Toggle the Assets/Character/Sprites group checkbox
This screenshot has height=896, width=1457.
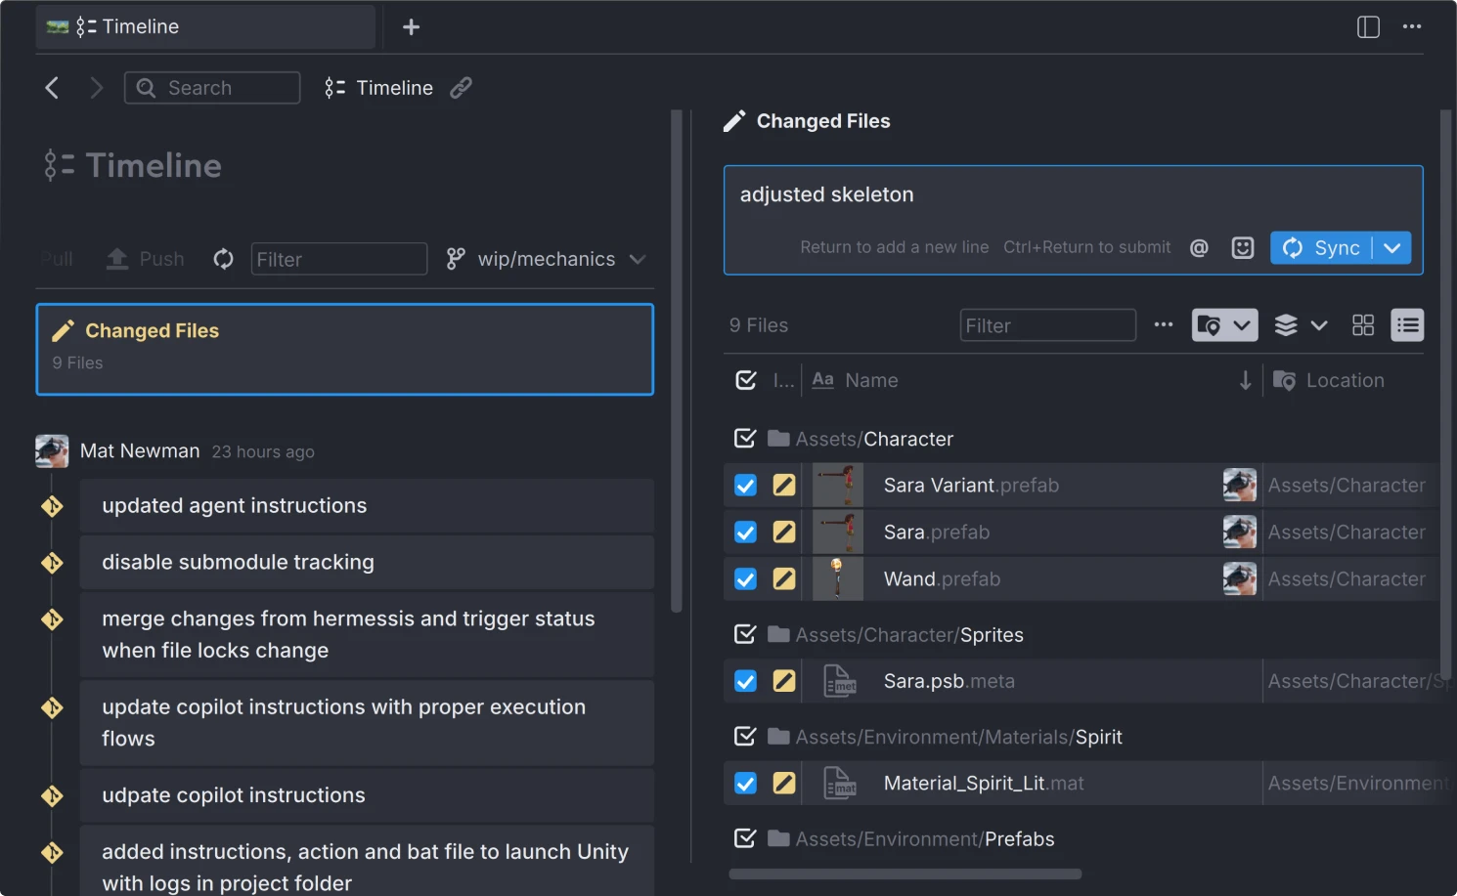(x=745, y=634)
